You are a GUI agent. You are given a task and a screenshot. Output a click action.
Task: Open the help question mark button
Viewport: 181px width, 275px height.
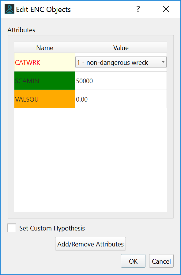138,9
